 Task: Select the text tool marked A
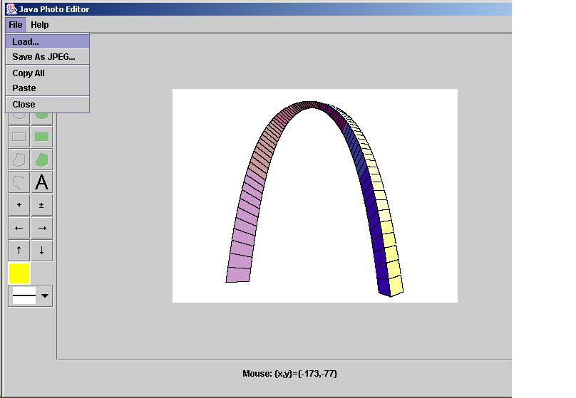point(42,182)
